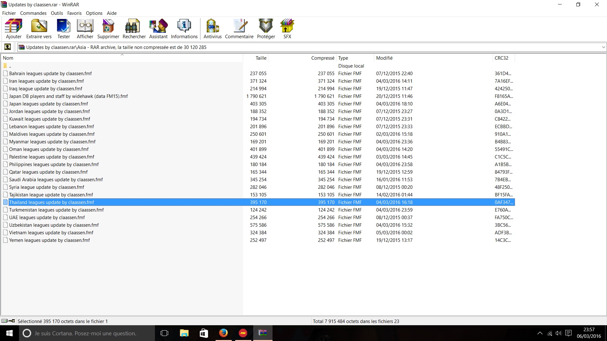
Task: Select Philippines leagues update by claassen.fmf
Action: [258, 164]
